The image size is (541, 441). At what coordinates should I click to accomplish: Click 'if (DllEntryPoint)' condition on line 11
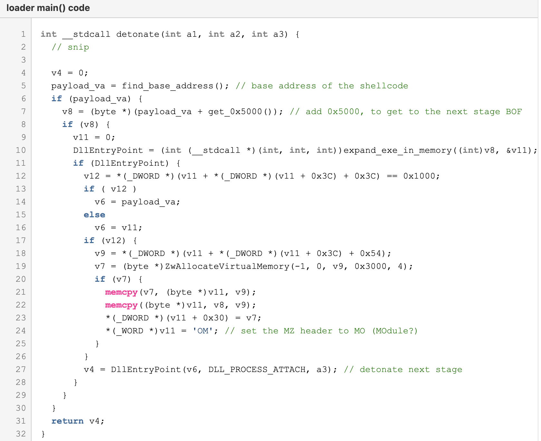click(x=121, y=163)
